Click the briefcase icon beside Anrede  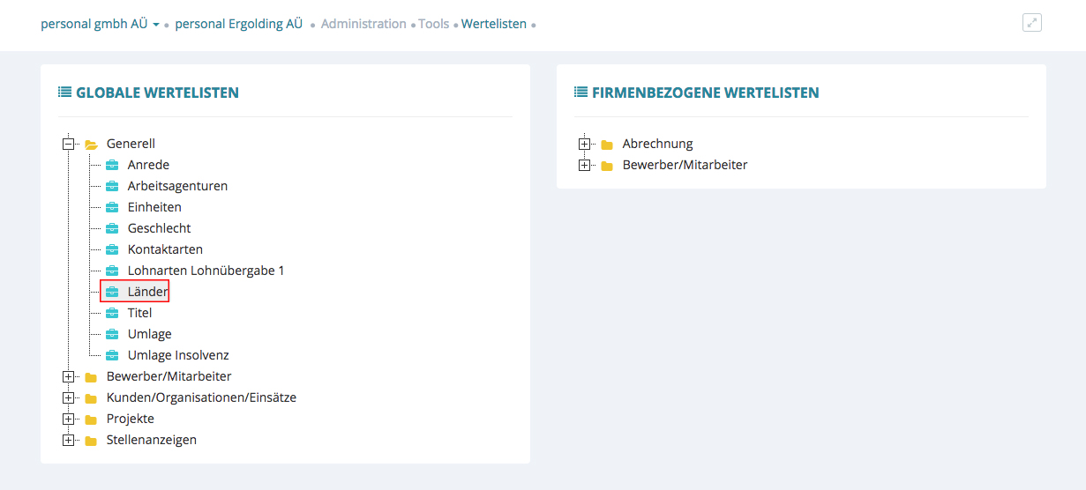pos(112,165)
